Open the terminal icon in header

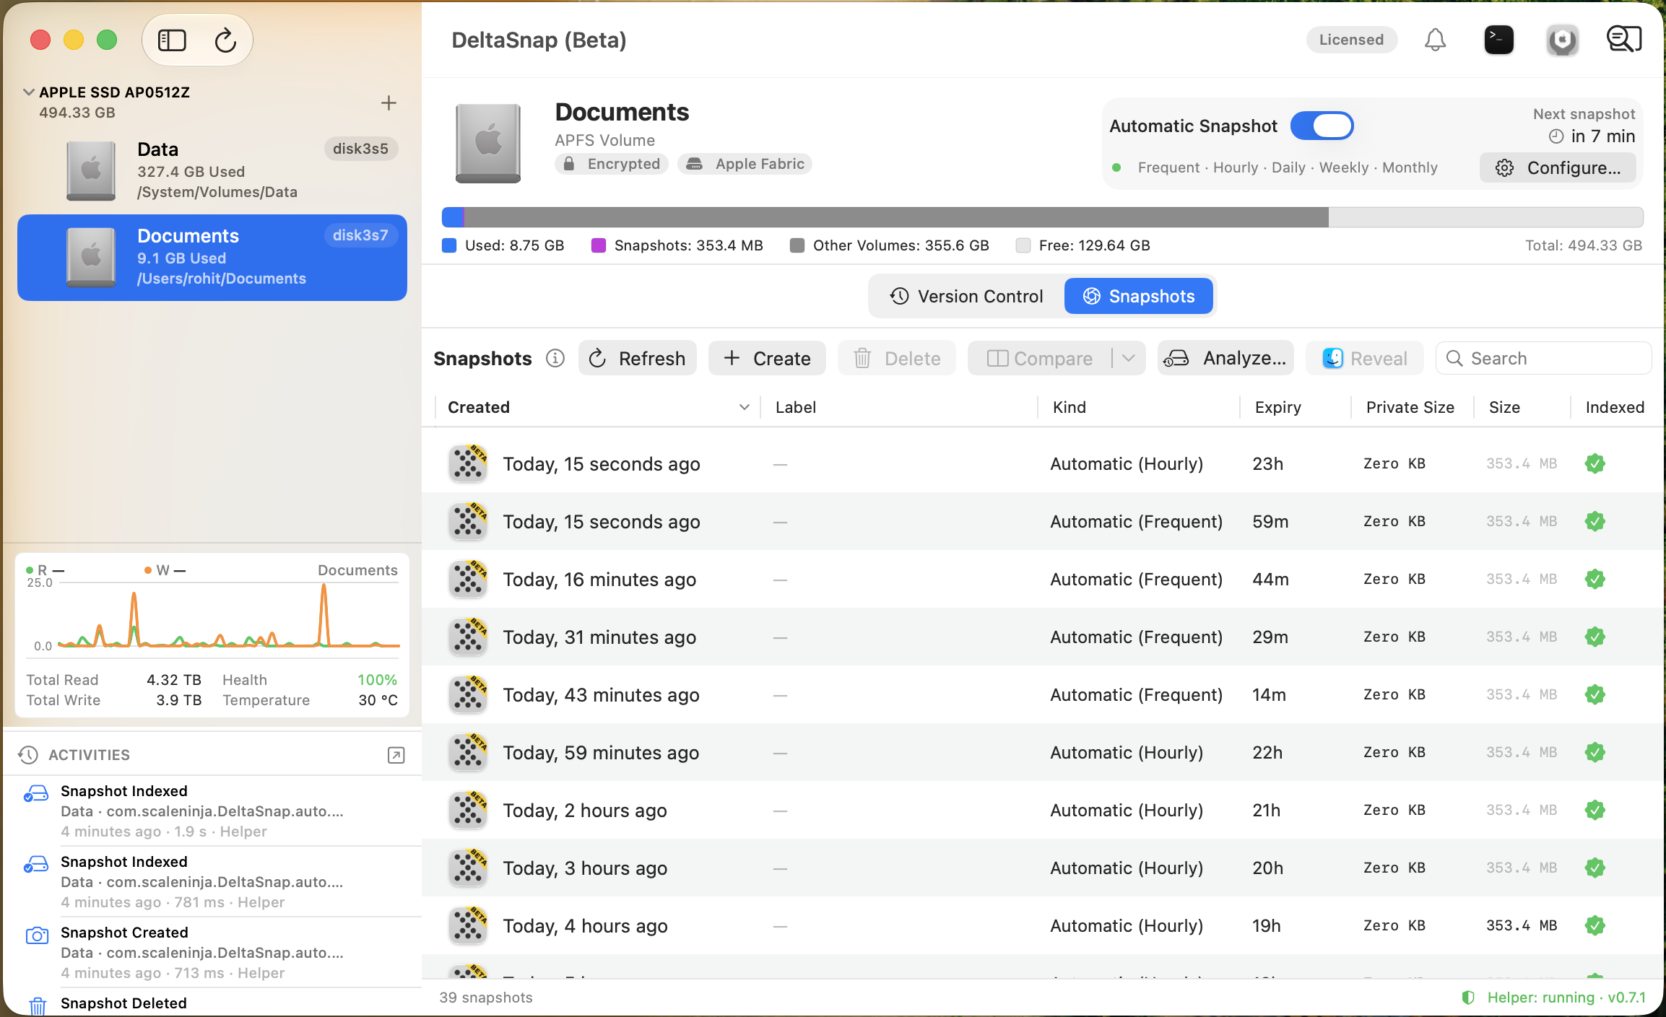pos(1498,40)
